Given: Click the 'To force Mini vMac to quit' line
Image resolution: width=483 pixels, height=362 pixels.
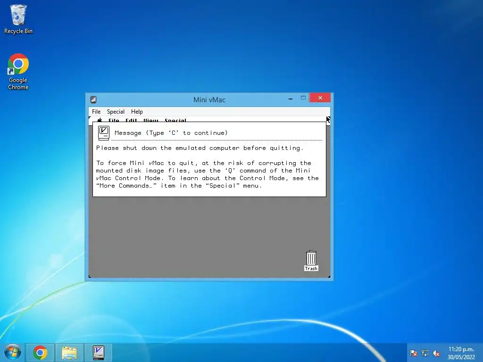Looking at the screenshot, I should point(204,163).
